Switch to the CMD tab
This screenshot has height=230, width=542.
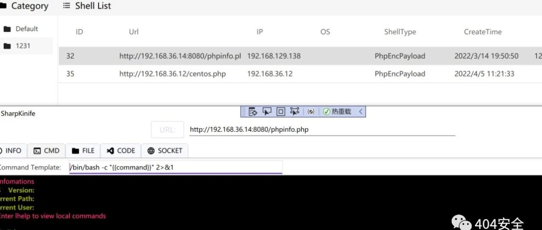point(47,151)
